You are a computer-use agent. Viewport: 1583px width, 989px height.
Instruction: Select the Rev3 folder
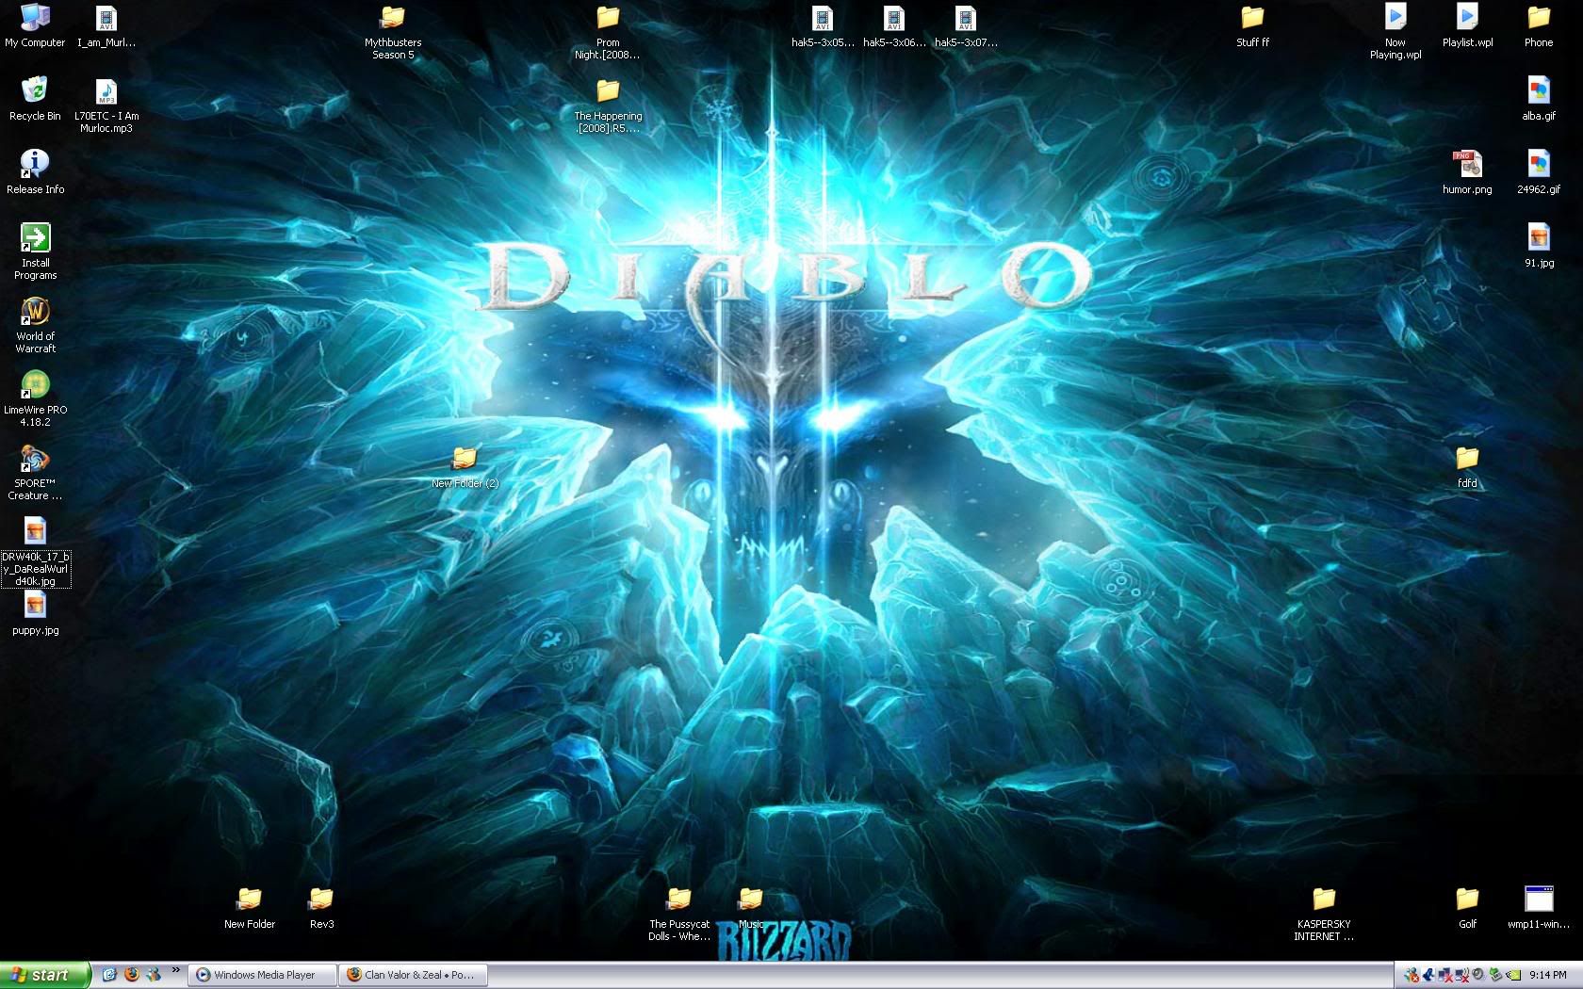pyautogui.click(x=321, y=907)
